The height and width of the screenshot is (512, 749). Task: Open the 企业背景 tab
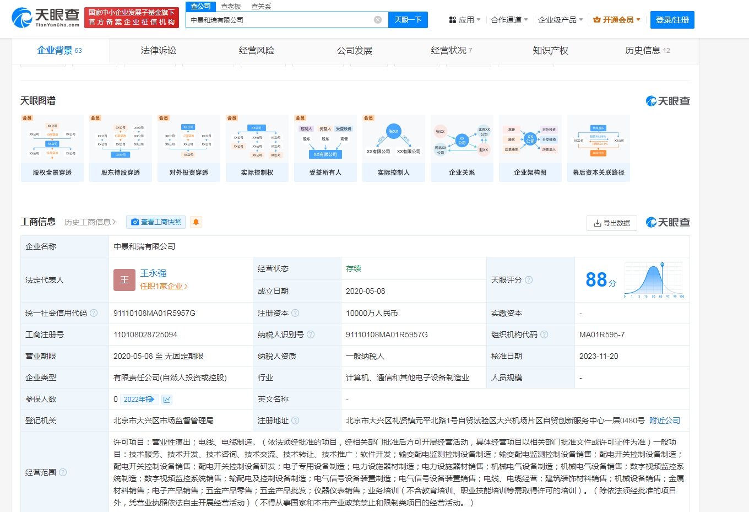tap(59, 51)
